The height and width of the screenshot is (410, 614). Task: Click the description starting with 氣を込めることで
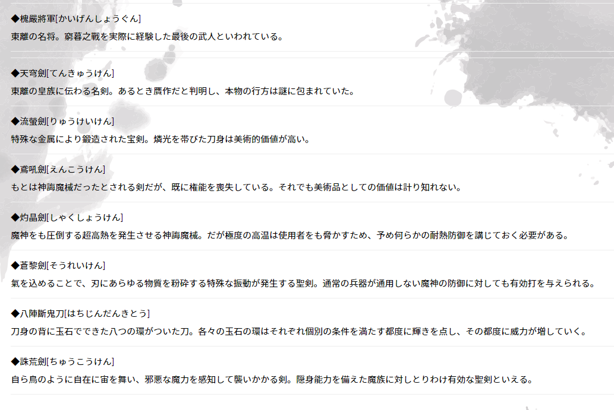point(303,284)
